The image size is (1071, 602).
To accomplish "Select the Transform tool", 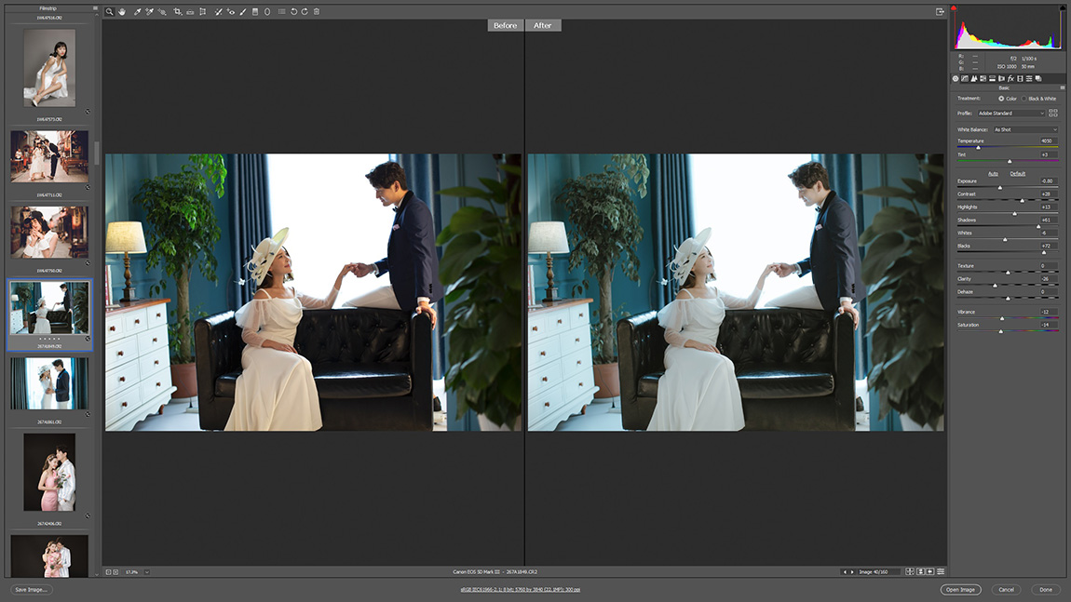I will [203, 11].
